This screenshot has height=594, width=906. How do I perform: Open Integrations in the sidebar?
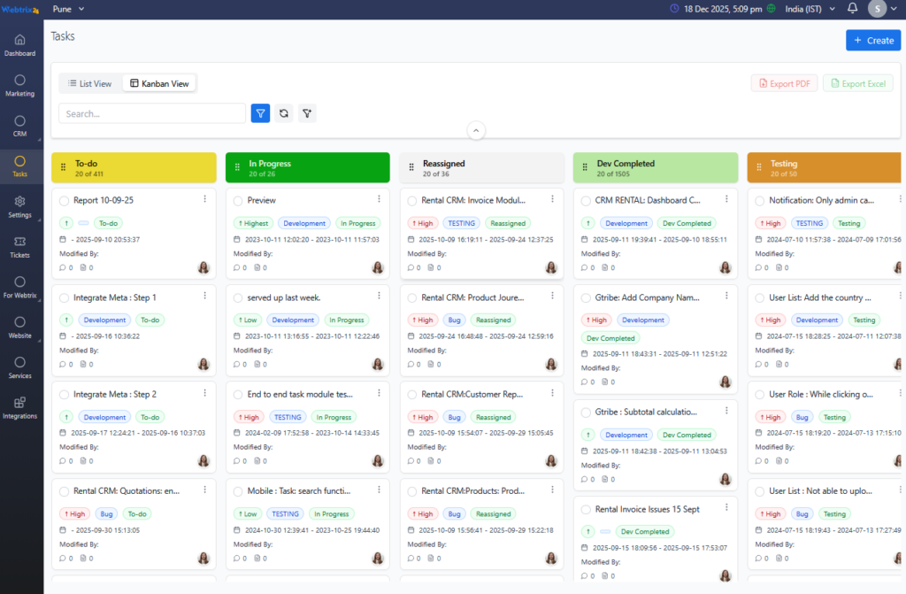[20, 407]
